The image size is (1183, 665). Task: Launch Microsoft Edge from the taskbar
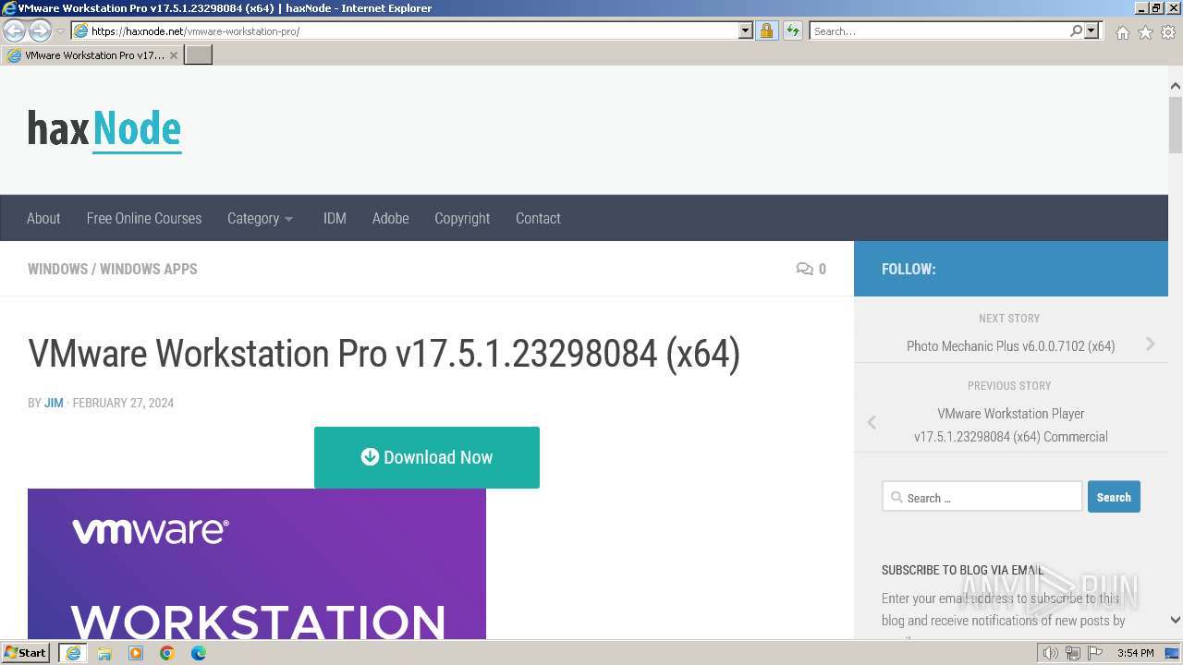point(199,653)
